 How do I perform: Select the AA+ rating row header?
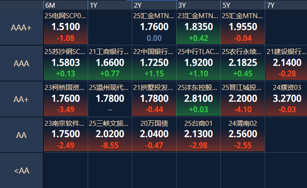click(21, 99)
